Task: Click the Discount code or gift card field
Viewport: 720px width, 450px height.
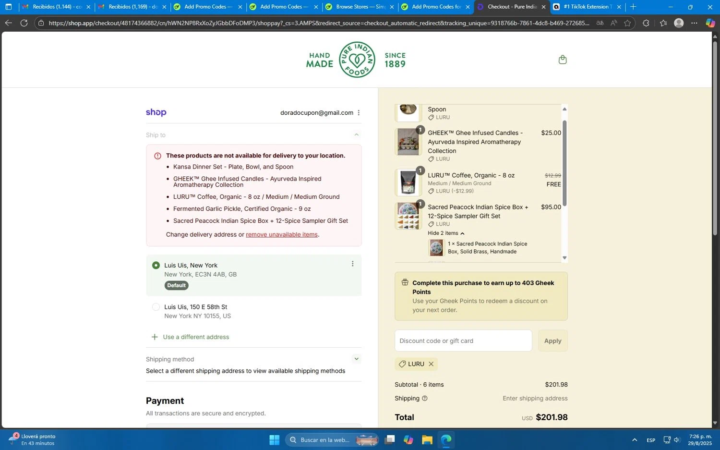Action: [463, 341]
